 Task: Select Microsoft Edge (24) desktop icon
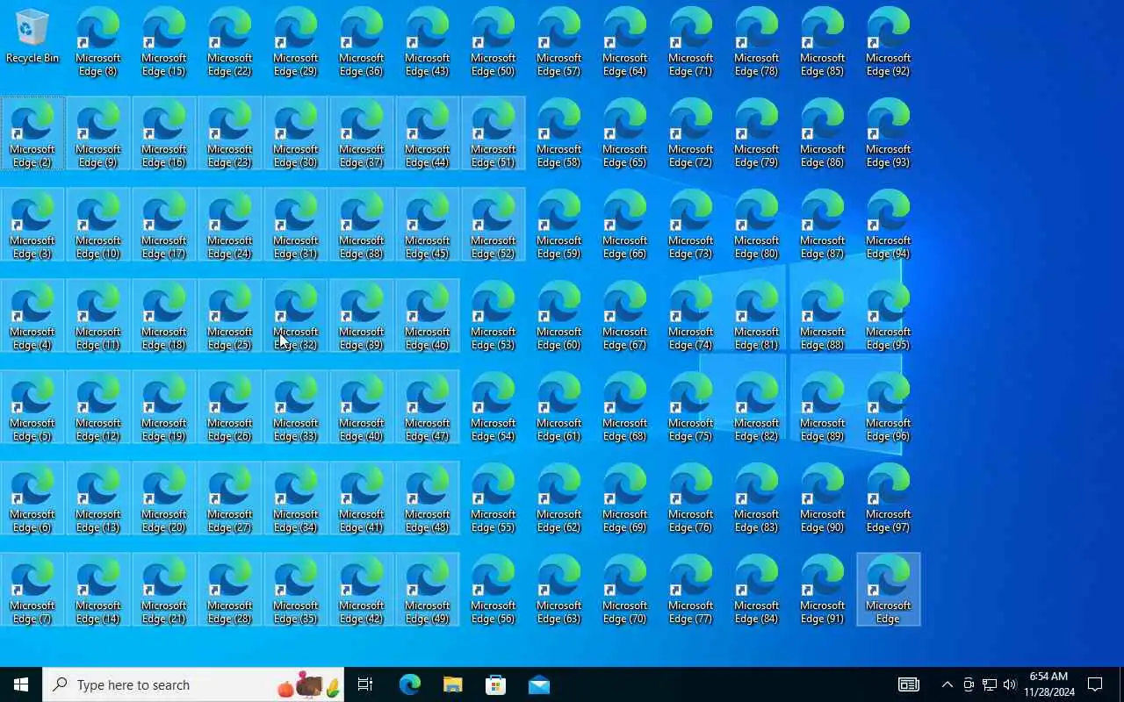[230, 225]
